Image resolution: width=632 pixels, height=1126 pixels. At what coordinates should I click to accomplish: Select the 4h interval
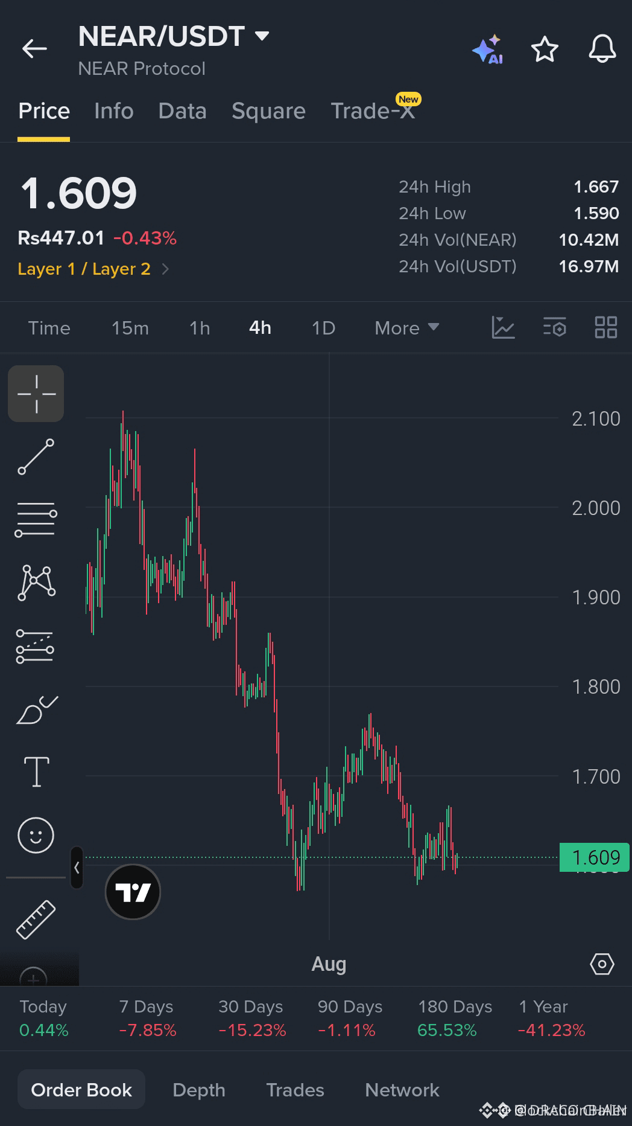260,328
